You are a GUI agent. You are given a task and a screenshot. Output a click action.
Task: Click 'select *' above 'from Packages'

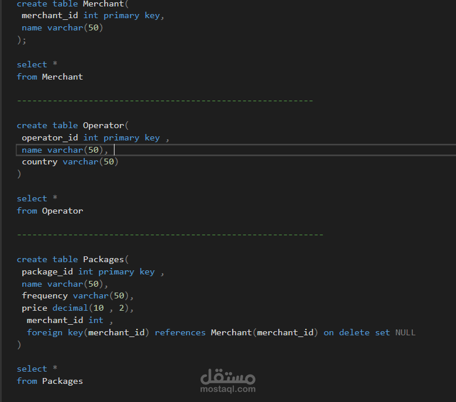tap(37, 369)
